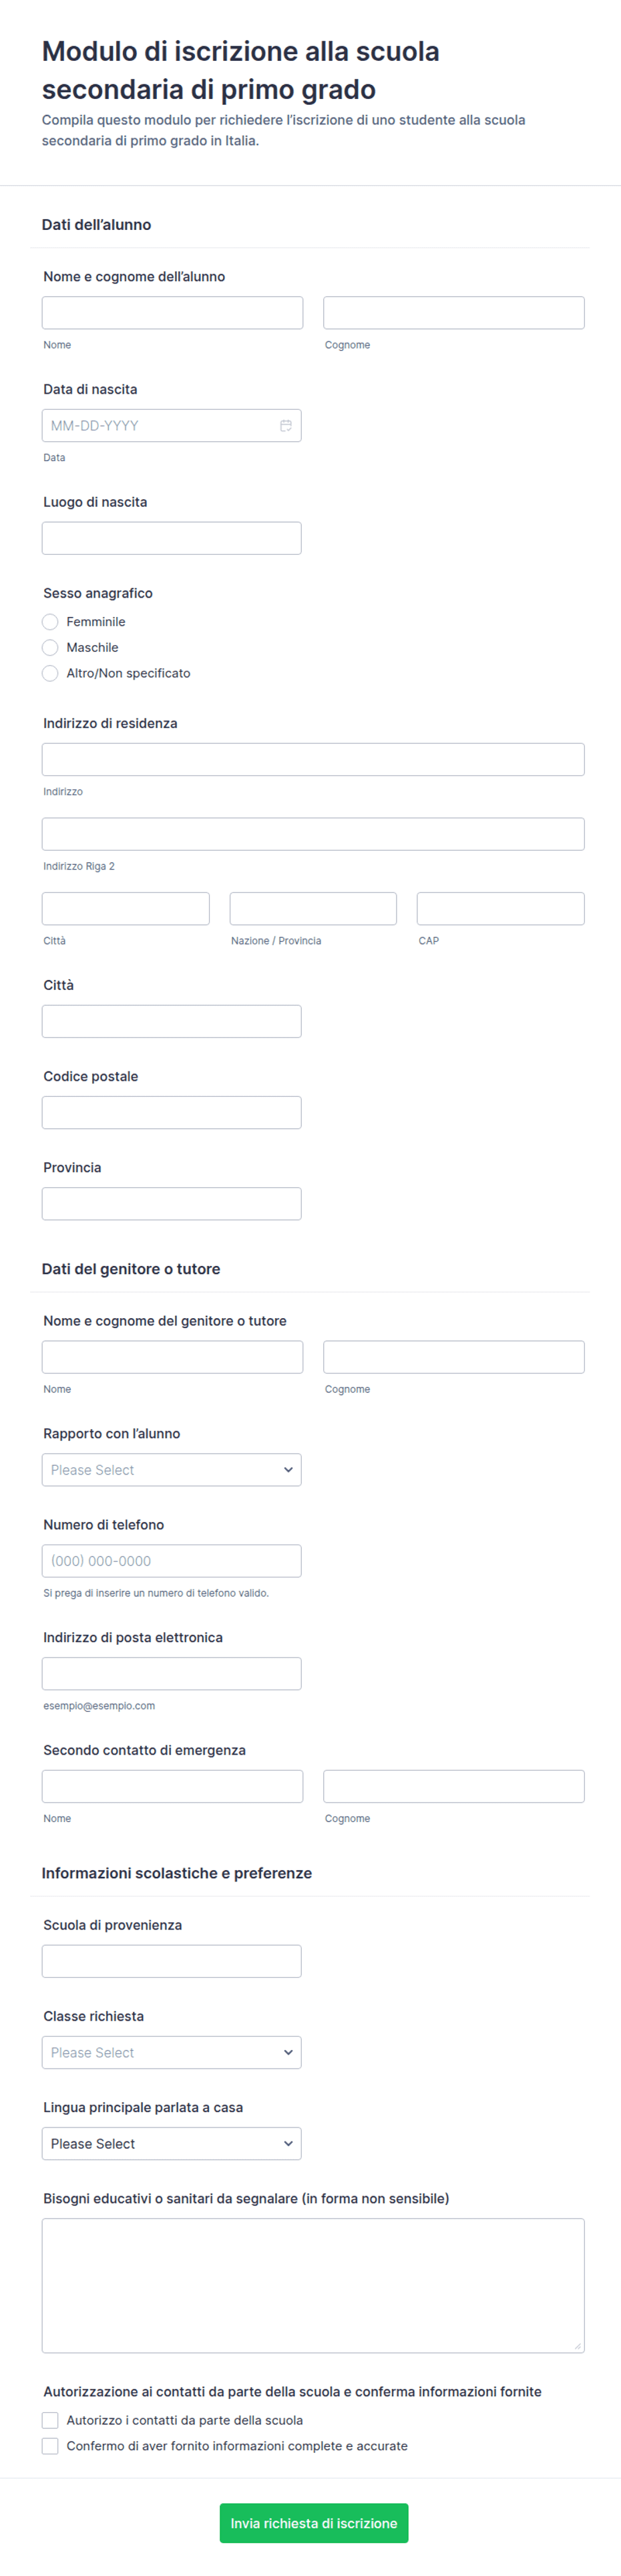Open the Rapporto con l'alunno dropdown
This screenshot has height=2576, width=621.
pyautogui.click(x=172, y=1470)
